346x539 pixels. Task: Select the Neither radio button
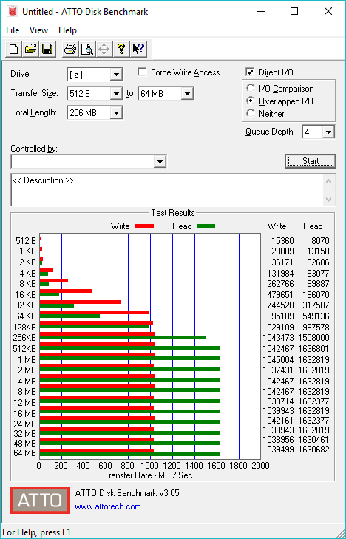click(250, 113)
